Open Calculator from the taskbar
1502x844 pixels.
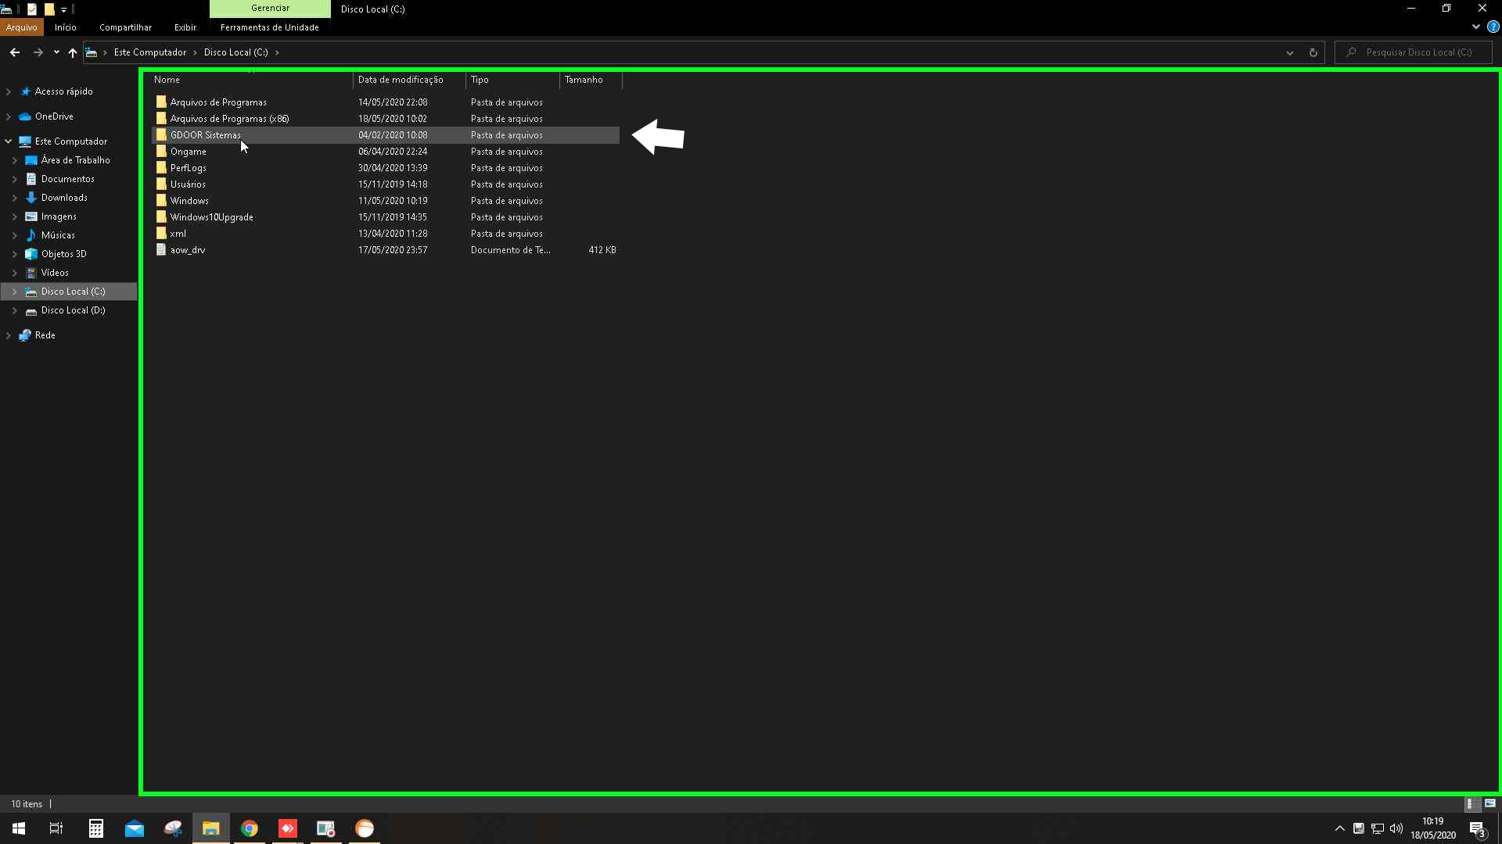(x=96, y=828)
